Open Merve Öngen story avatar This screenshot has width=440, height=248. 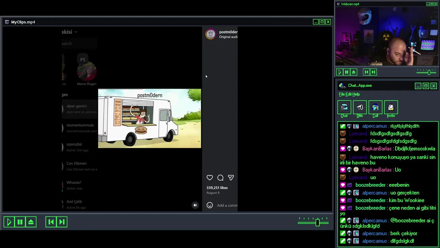(87, 71)
